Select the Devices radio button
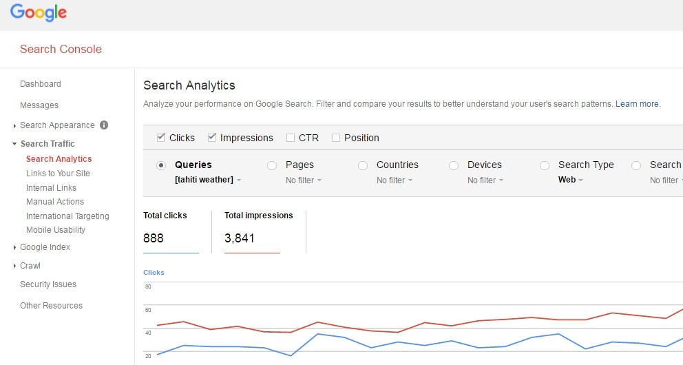 click(454, 165)
